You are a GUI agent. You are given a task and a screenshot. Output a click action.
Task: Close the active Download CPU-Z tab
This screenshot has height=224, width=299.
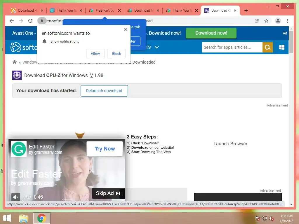235,10
